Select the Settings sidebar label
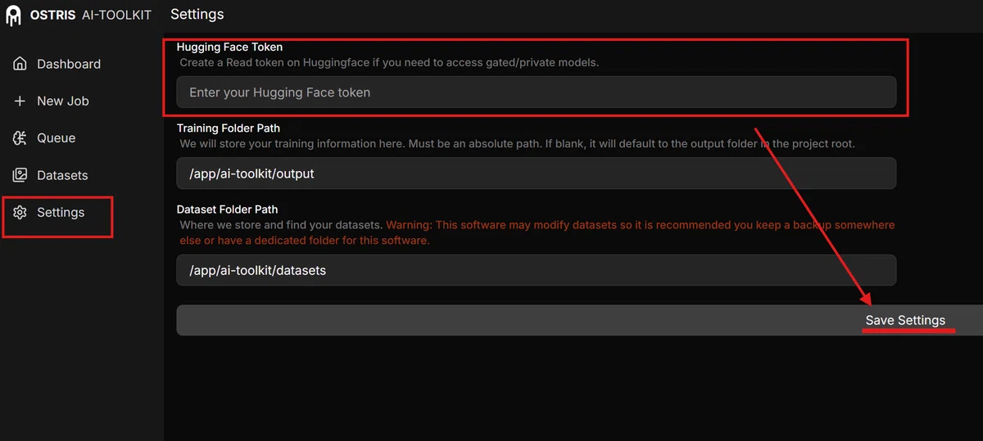983x441 pixels. (61, 213)
